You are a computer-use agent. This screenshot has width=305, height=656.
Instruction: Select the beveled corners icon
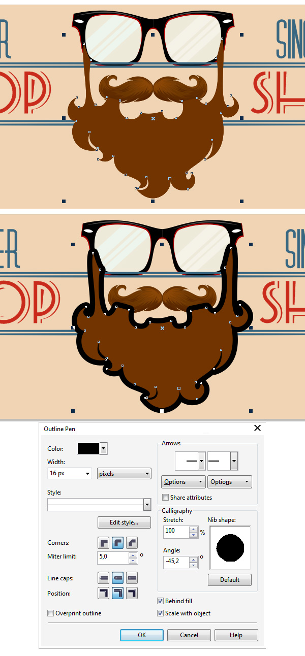coord(132,542)
